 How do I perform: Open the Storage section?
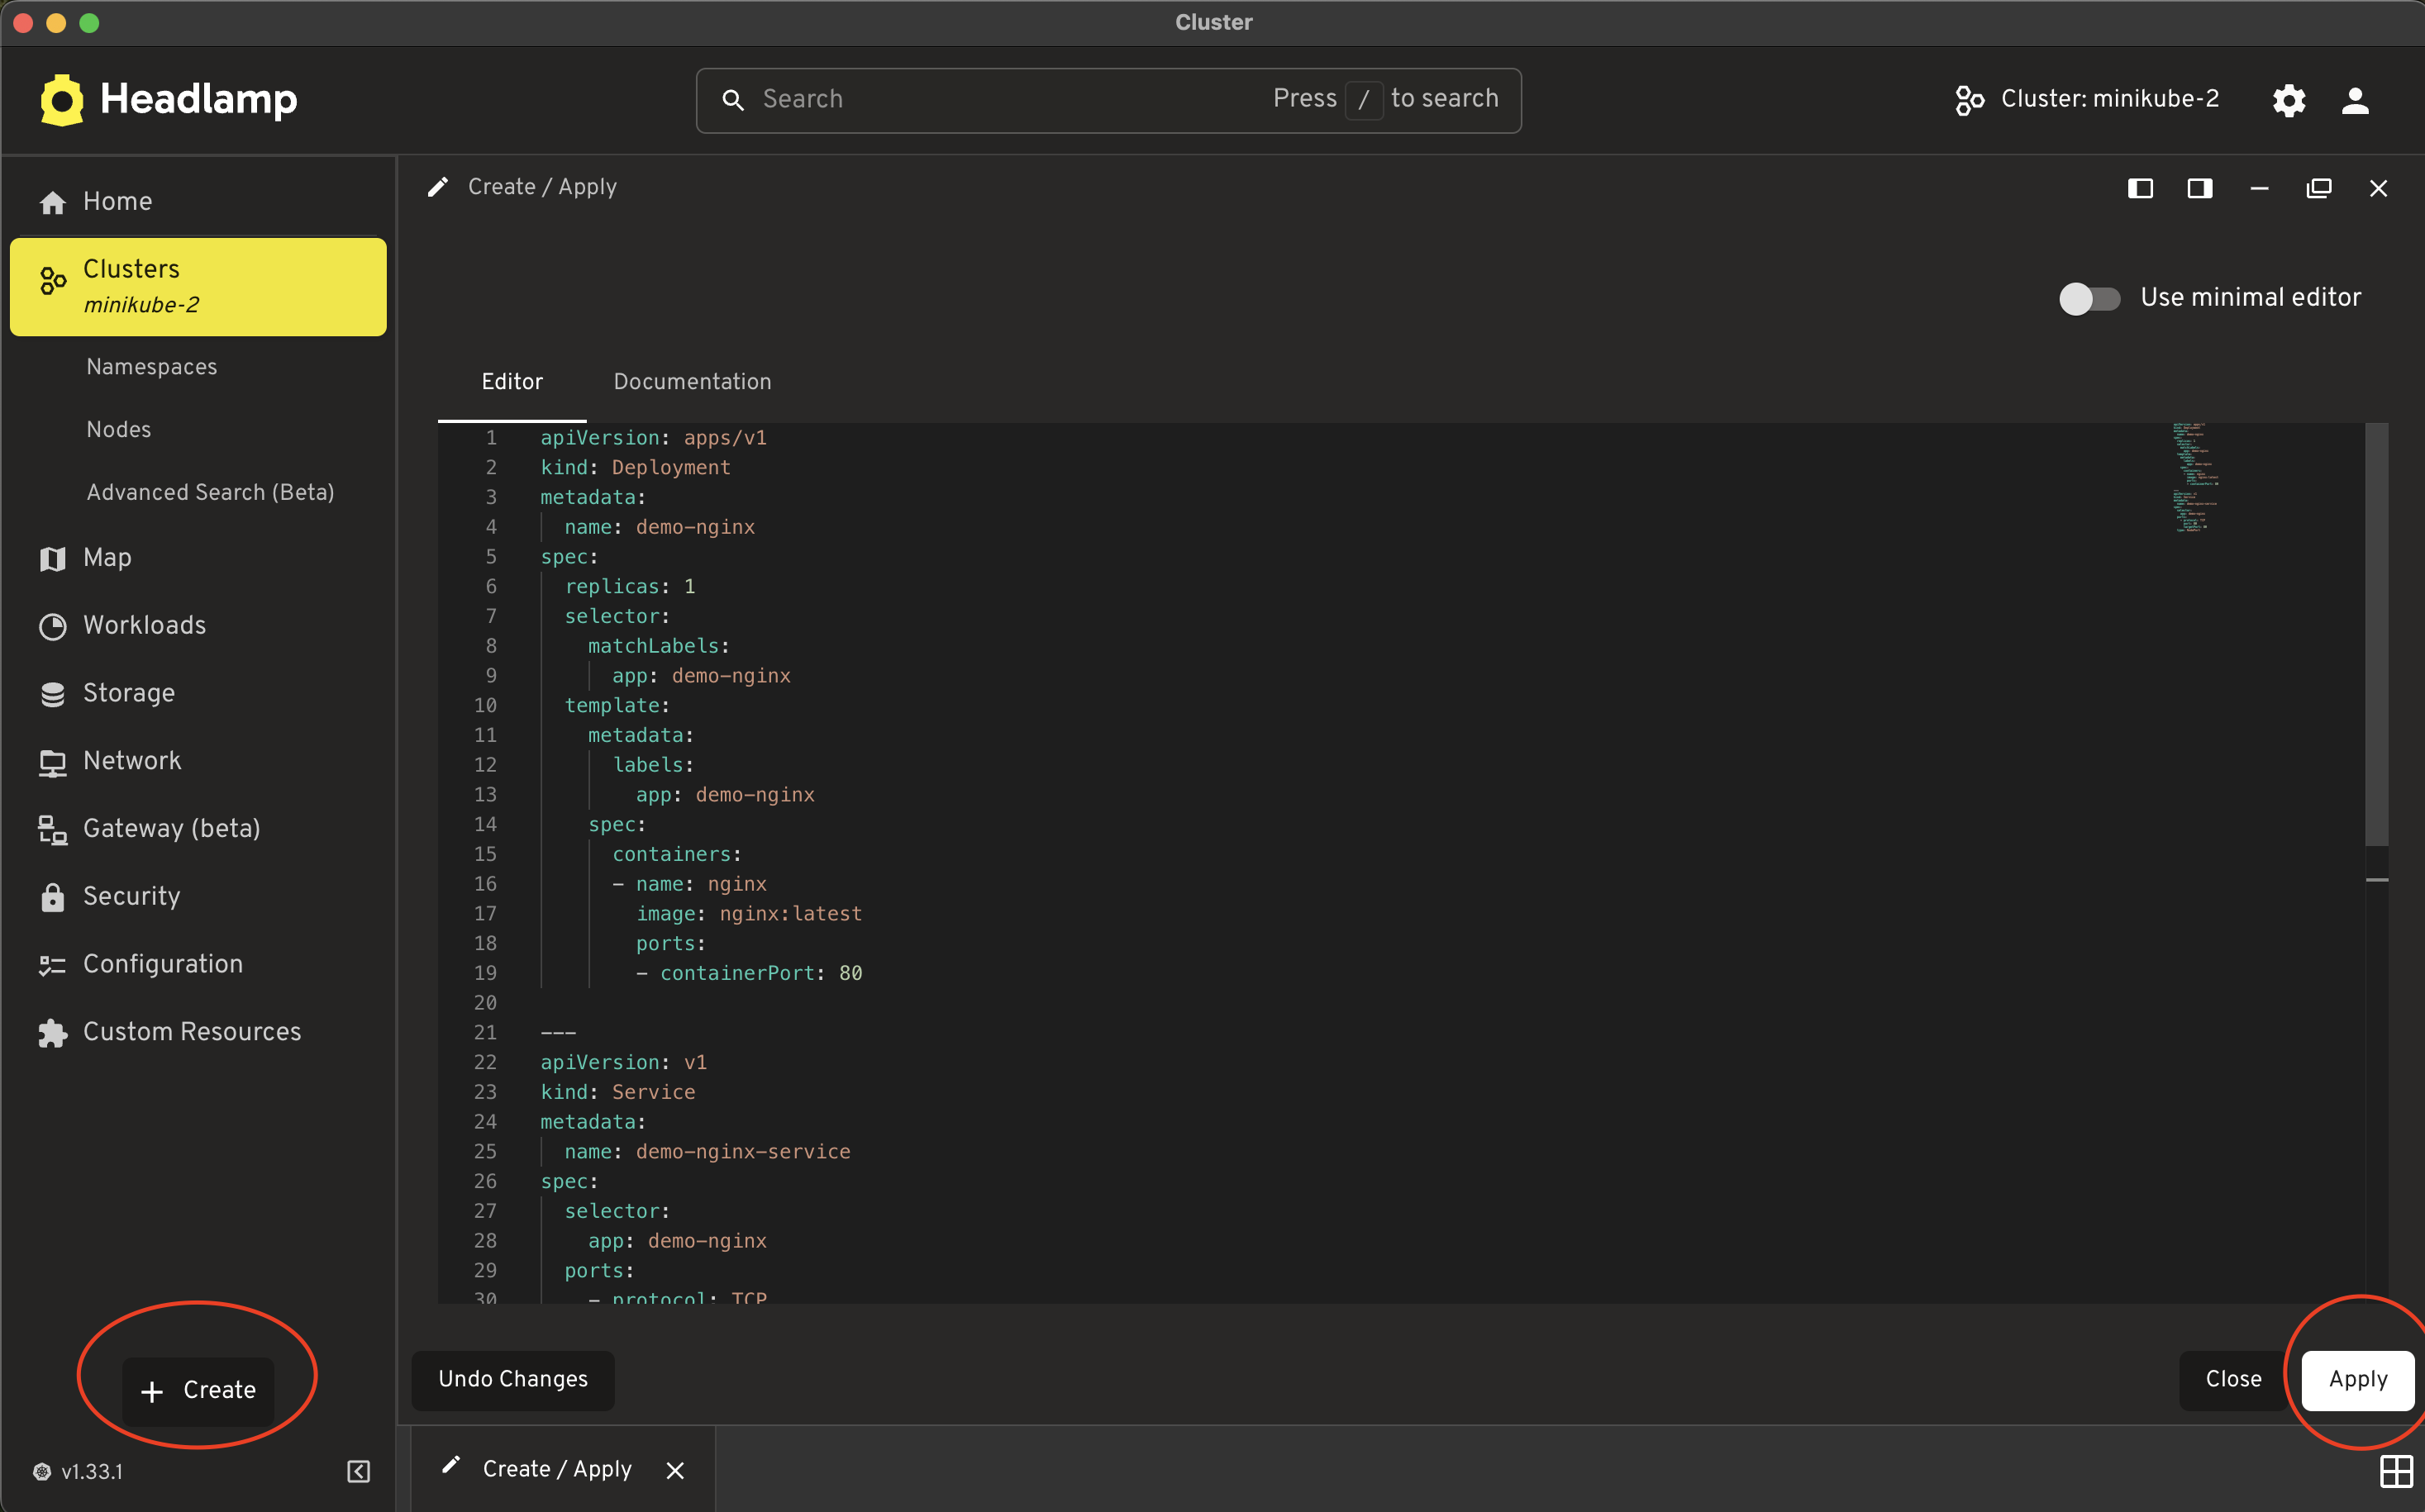[127, 693]
